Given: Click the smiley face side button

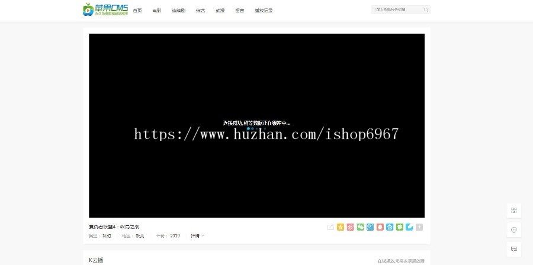Looking at the screenshot, I should 513,230.
